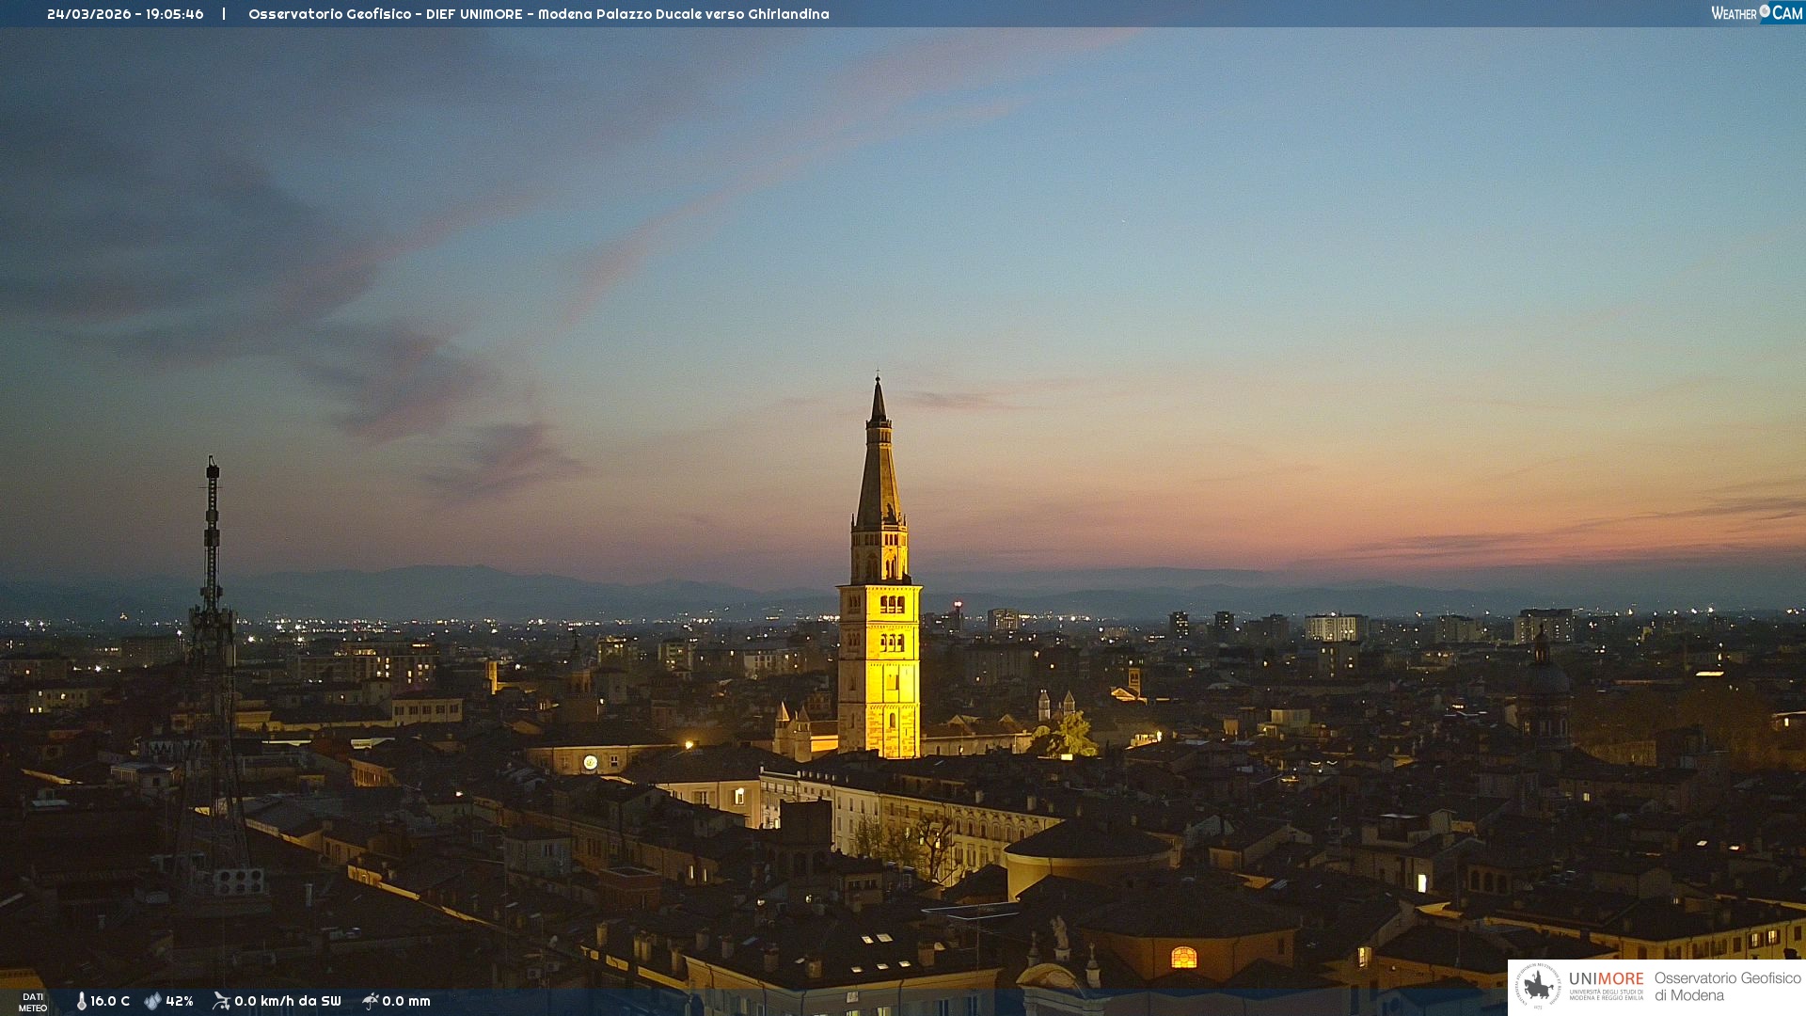Click the 0.0 km/h da SW wind reading
This screenshot has width=1806, height=1016.
287,1001
